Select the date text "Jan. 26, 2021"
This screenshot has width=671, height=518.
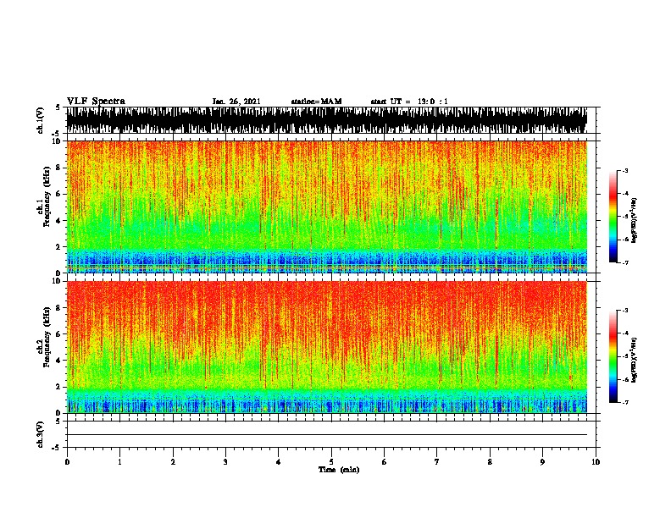tap(236, 102)
